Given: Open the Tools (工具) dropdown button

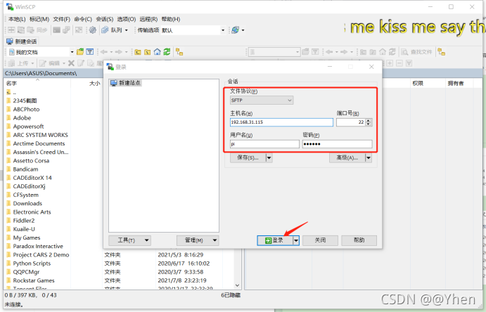Looking at the screenshot, I should tap(129, 240).
